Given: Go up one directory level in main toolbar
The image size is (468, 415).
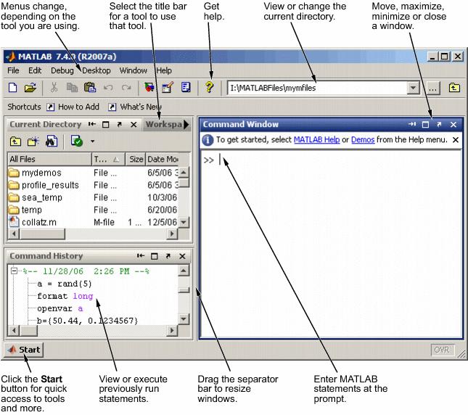Looking at the screenshot, I should pyautogui.click(x=454, y=88).
